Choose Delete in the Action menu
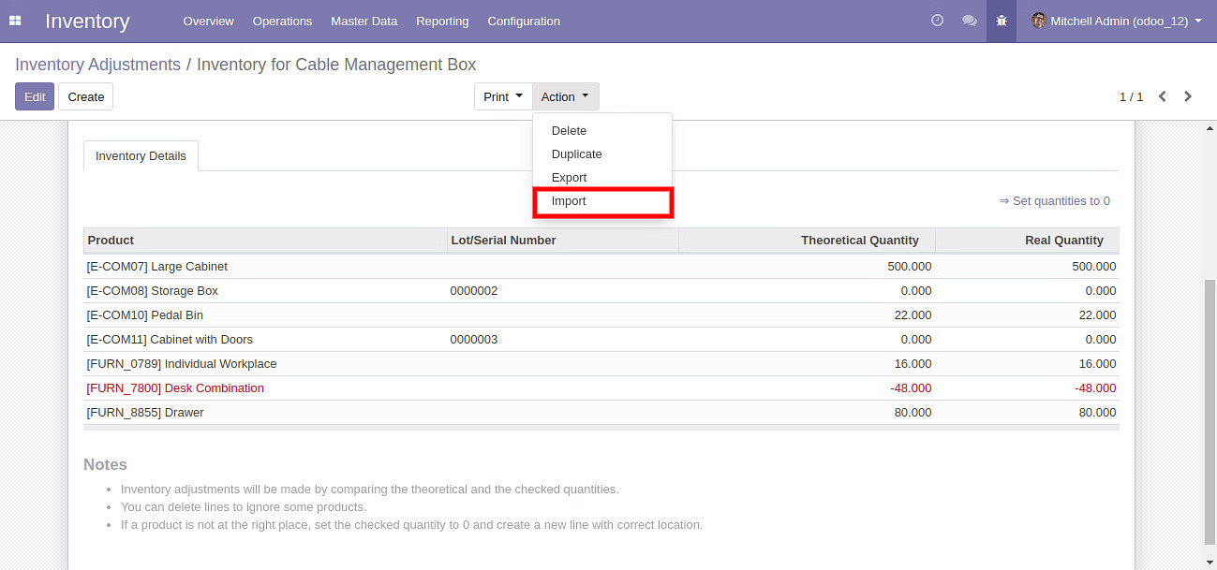Screen dimensions: 1217x570 569,131
